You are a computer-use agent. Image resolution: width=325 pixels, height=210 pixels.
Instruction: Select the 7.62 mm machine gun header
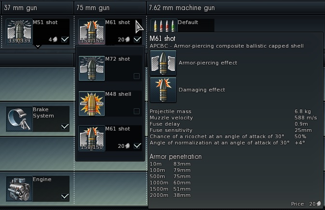pyautogui.click(x=183, y=8)
